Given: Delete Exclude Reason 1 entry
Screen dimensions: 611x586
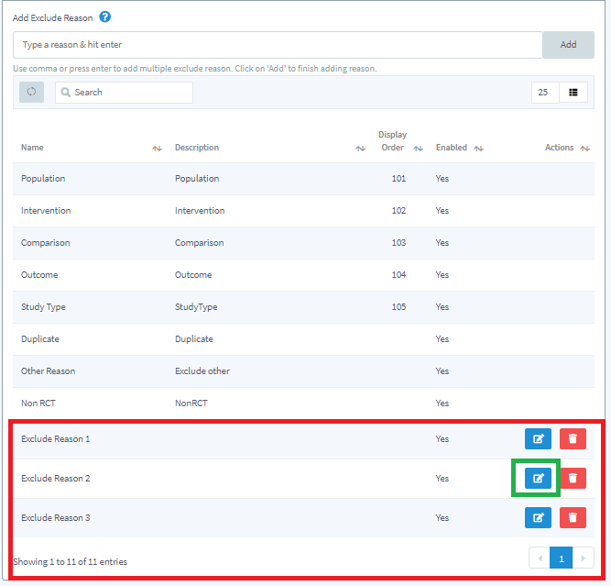Looking at the screenshot, I should click(573, 439).
